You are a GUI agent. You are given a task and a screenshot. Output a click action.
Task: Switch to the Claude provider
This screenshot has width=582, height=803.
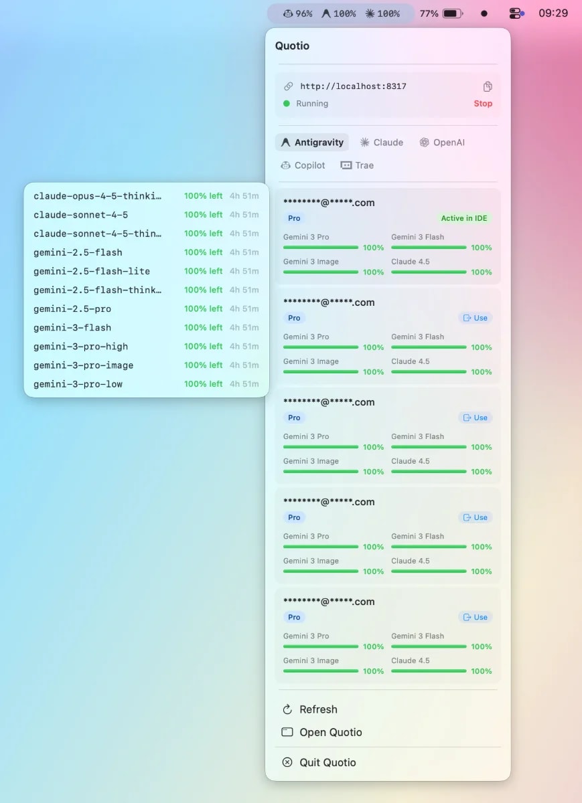point(382,142)
